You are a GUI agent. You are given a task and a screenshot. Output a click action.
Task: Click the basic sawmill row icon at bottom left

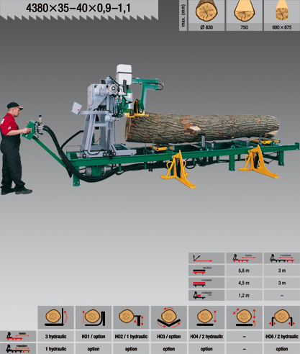point(18,336)
